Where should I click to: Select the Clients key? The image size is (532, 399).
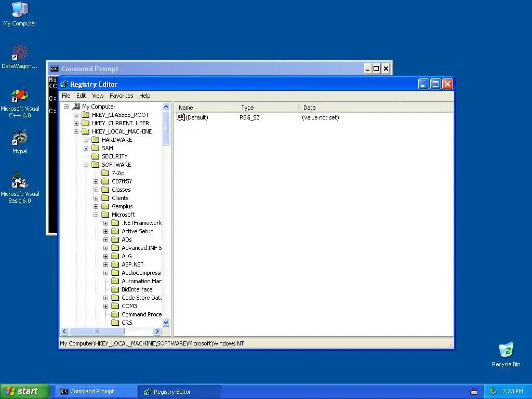coord(120,198)
